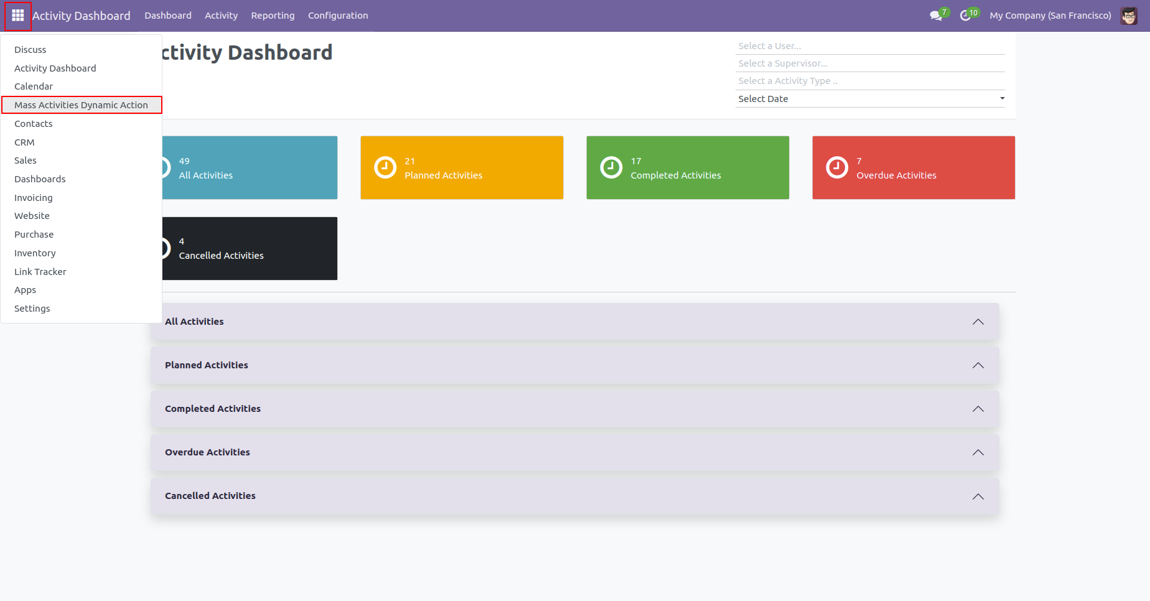Open Apps from the apps menu
Image resolution: width=1150 pixels, height=601 pixels.
[x=81, y=290]
